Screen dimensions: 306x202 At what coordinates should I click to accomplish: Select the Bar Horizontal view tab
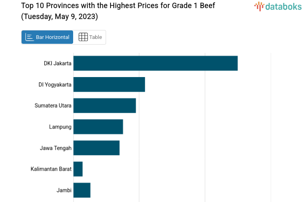click(47, 37)
